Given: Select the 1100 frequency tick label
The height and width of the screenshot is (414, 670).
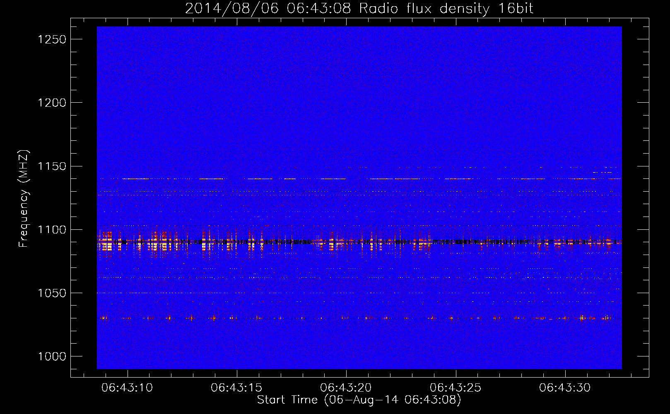Looking at the screenshot, I should 52,230.
